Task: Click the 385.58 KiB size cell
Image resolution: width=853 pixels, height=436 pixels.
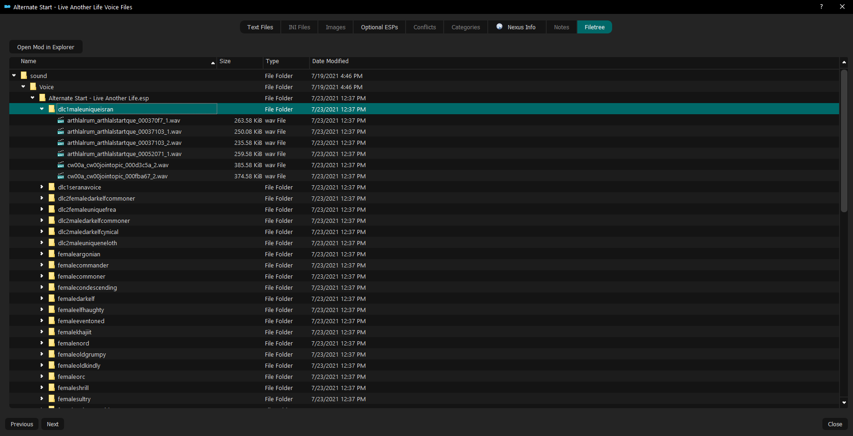Action: coord(248,165)
